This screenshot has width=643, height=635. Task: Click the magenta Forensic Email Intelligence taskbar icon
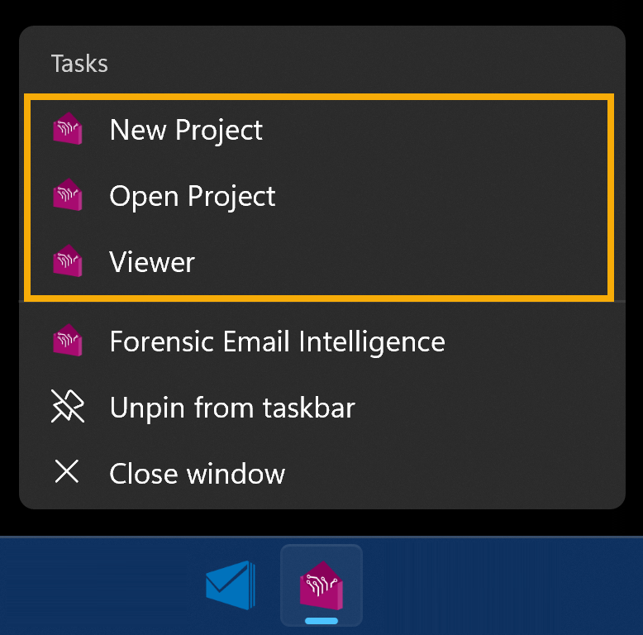pyautogui.click(x=321, y=584)
